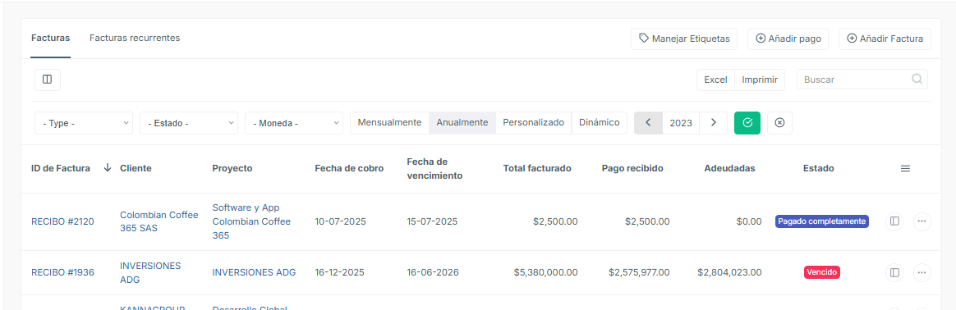Viewport: 956px width, 310px height.
Task: Sort by Total facturado header
Action: pyautogui.click(x=537, y=169)
